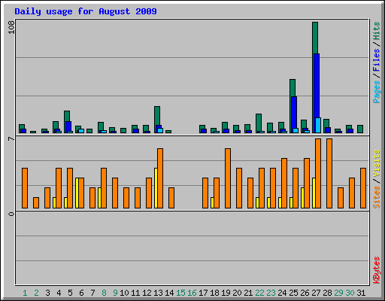Click the green hits bar for day 31
The height and width of the screenshot is (301, 385).
[x=360, y=129]
